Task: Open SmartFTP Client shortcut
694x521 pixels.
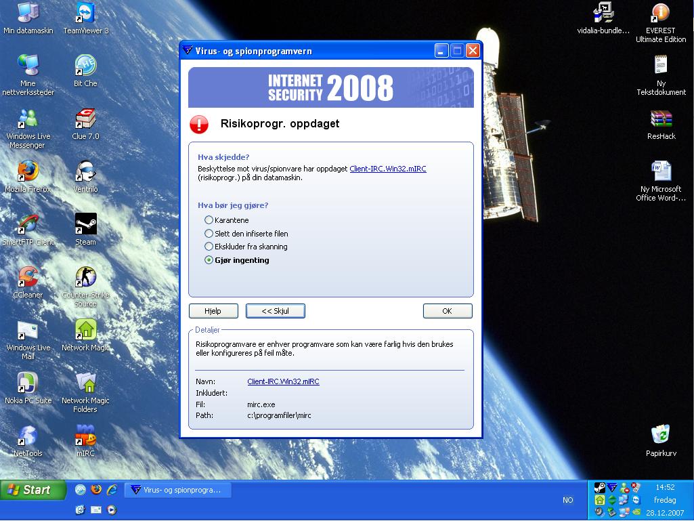Action: (28, 230)
